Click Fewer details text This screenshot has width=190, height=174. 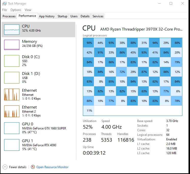point(18,167)
